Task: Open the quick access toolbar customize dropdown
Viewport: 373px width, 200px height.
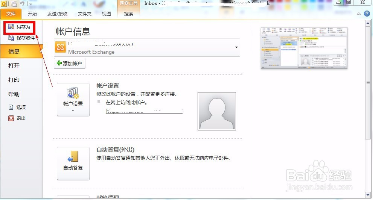Action: click(x=30, y=3)
